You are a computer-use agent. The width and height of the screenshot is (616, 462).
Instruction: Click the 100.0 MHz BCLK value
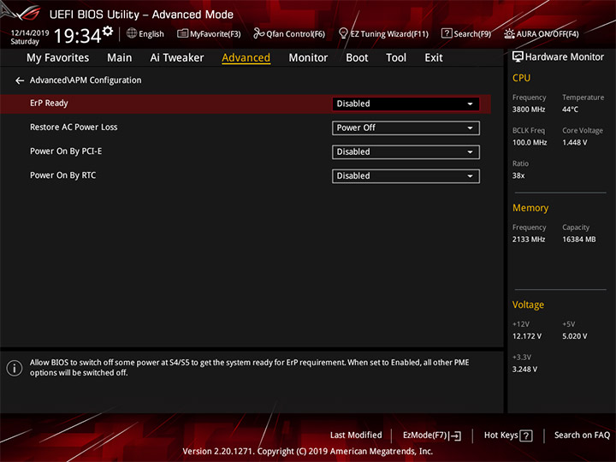pos(530,143)
